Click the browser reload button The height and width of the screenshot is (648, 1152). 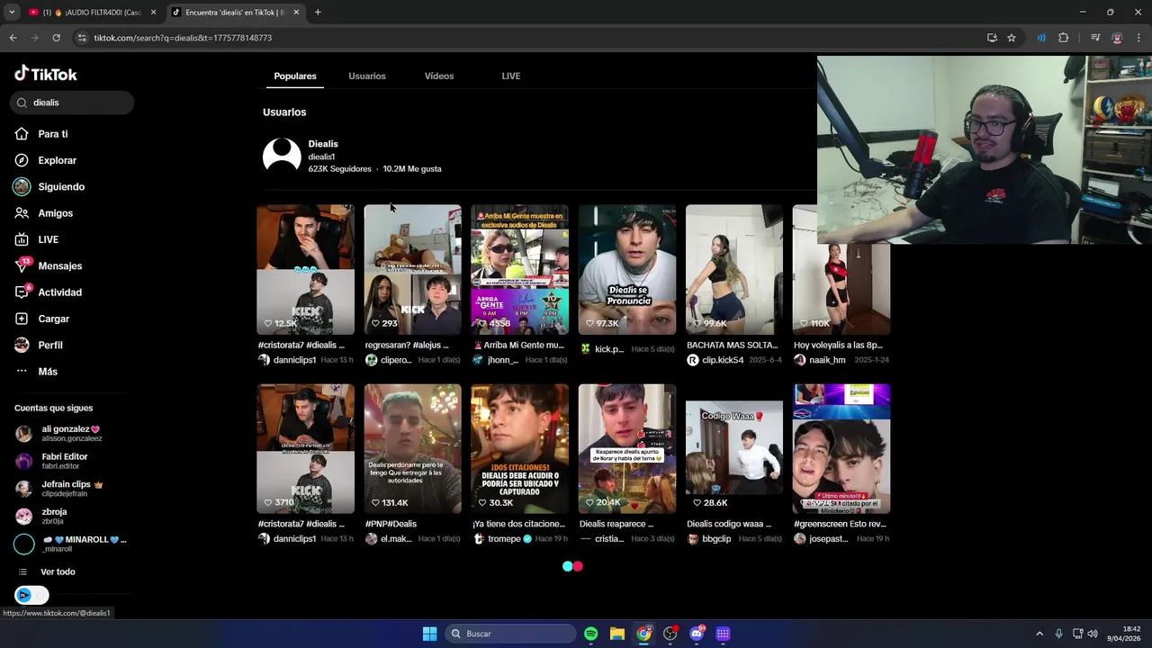(56, 38)
